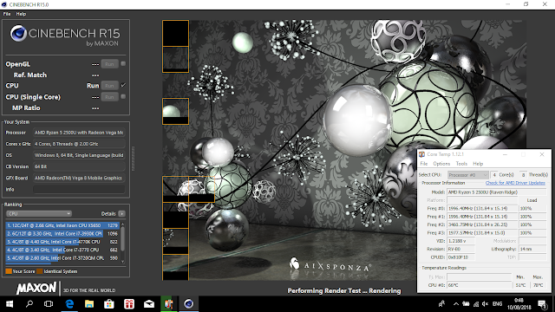This screenshot has width=555, height=312.
Task: Open Microsoft Store from the taskbar
Action: [x=109, y=304]
